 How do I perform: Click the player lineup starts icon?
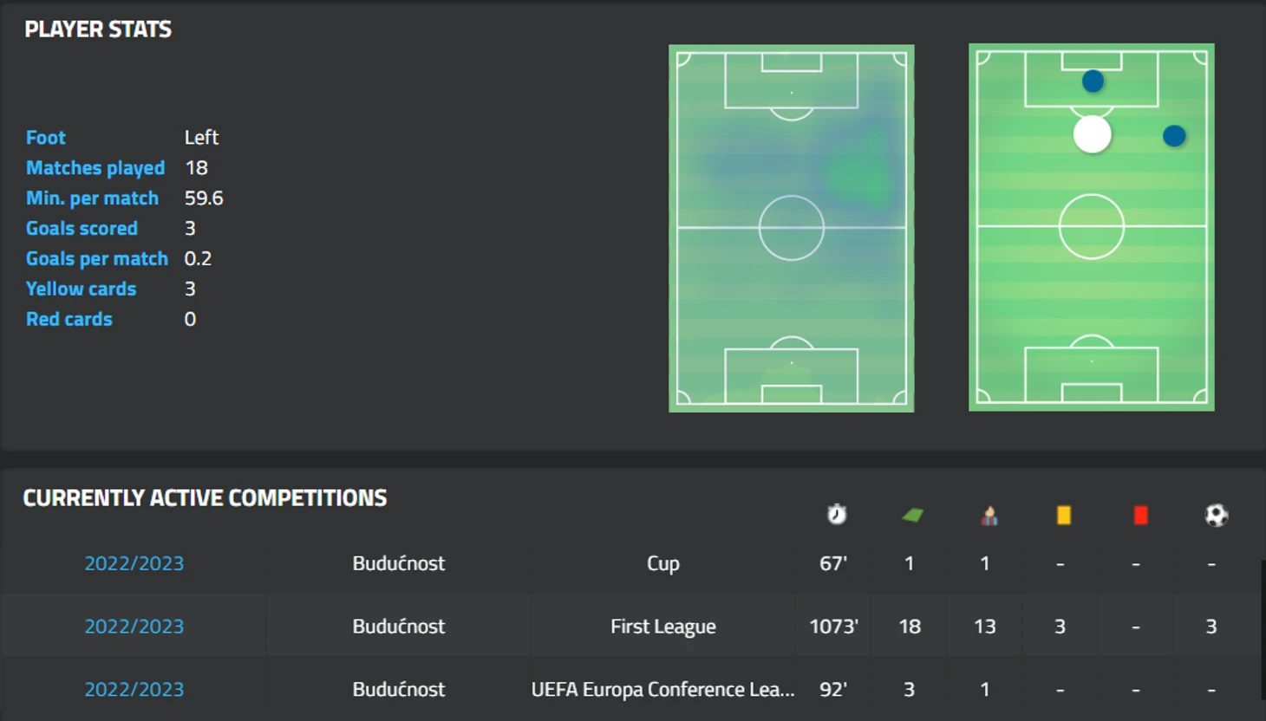point(989,516)
